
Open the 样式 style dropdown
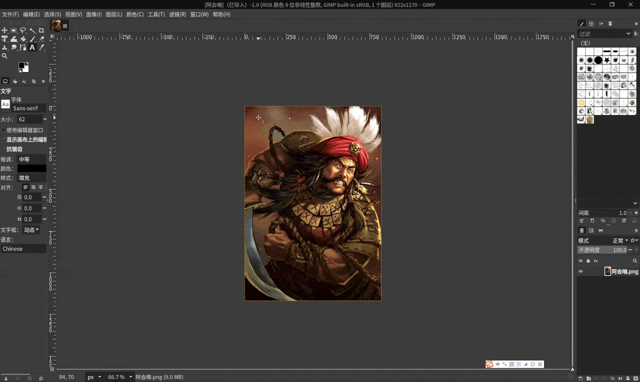pyautogui.click(x=31, y=178)
